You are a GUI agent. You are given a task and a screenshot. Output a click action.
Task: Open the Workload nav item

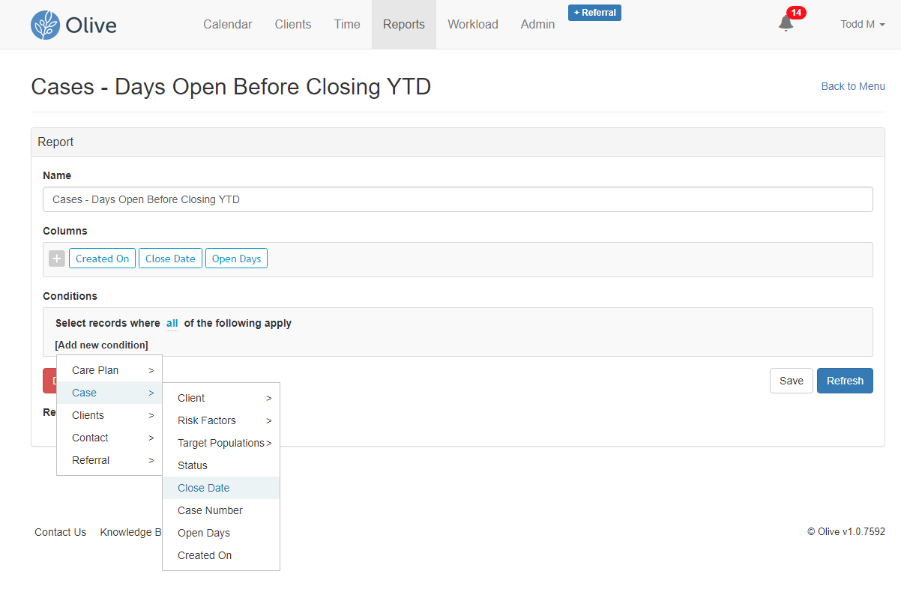click(x=473, y=24)
